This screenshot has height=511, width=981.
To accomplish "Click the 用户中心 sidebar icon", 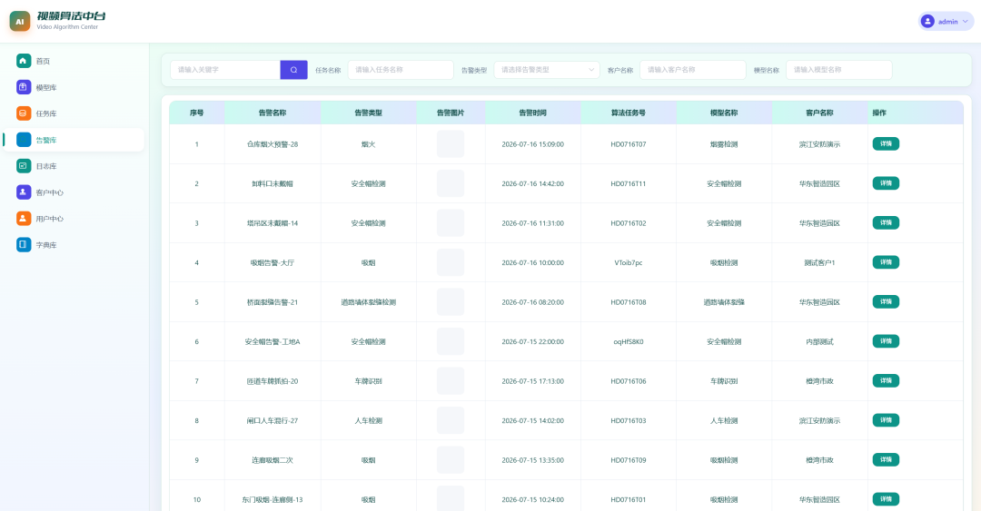I will (23, 218).
